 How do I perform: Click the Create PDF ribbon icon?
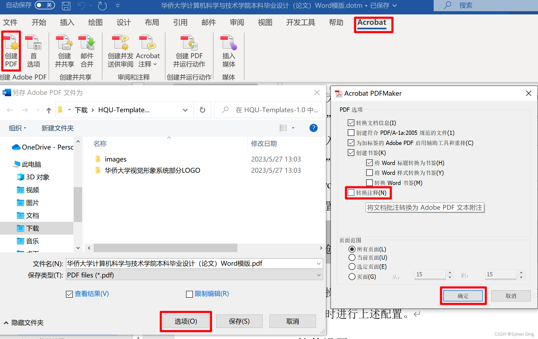[11, 51]
